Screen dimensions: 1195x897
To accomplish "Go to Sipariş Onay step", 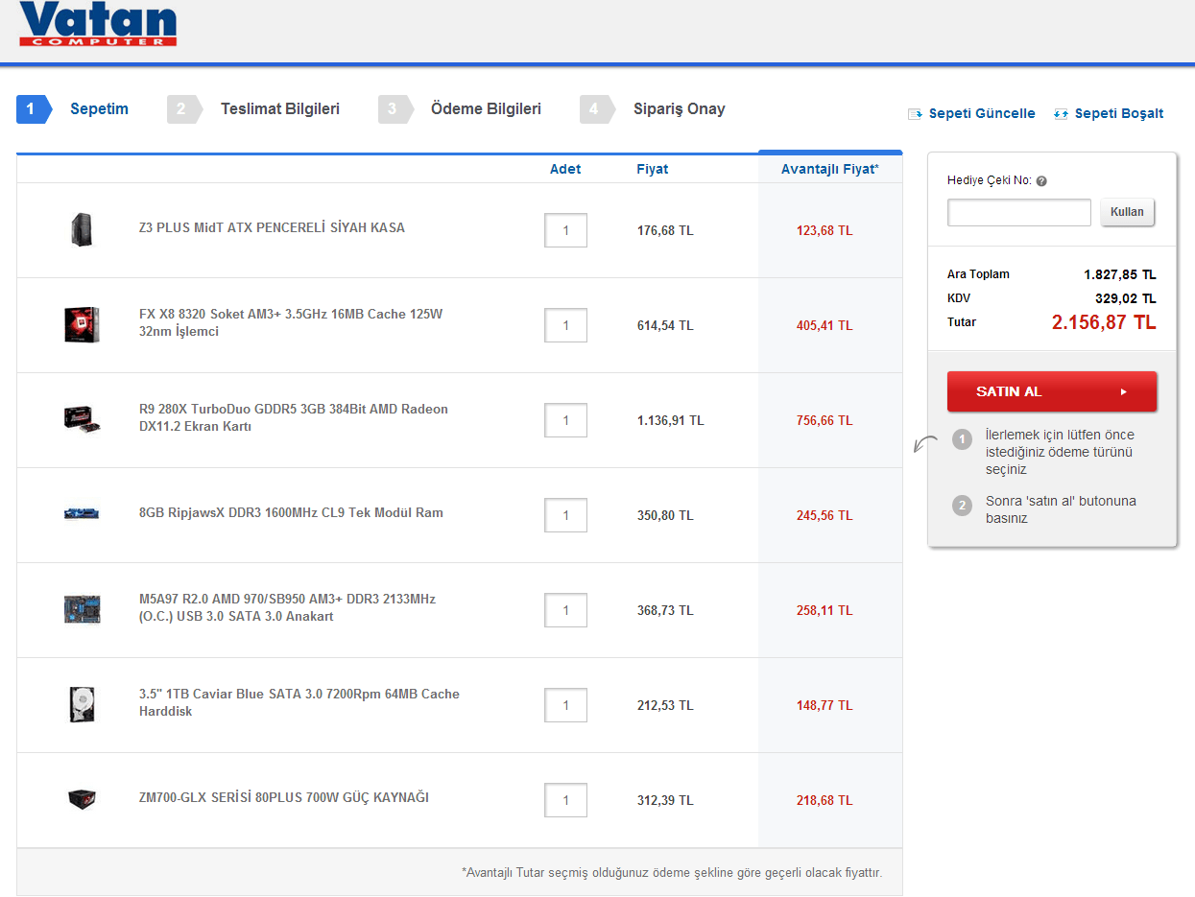I will [x=680, y=108].
